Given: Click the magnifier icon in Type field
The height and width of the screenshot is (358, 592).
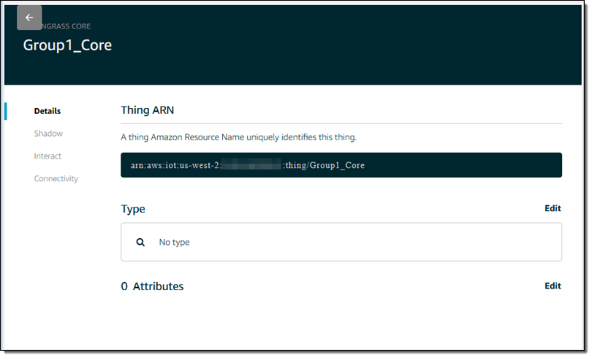Looking at the screenshot, I should [140, 242].
